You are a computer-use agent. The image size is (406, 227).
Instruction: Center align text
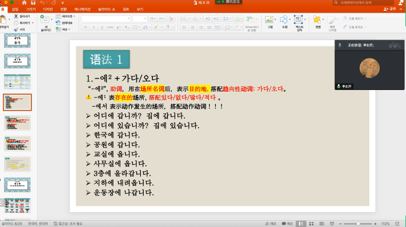192,27
